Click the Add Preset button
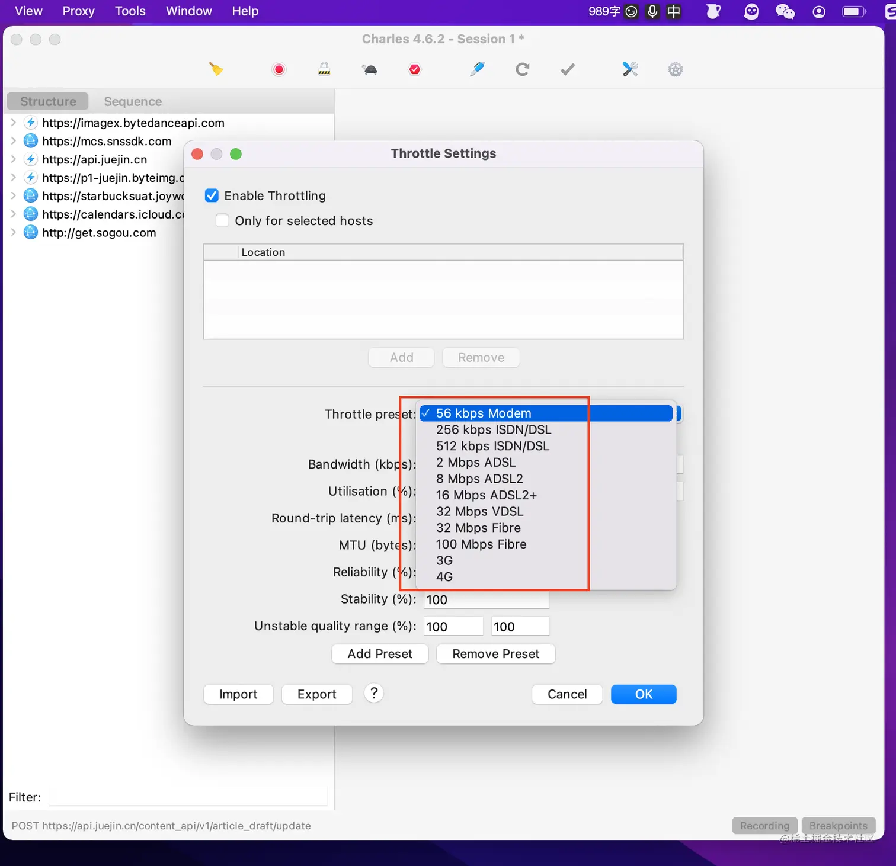 (x=380, y=654)
